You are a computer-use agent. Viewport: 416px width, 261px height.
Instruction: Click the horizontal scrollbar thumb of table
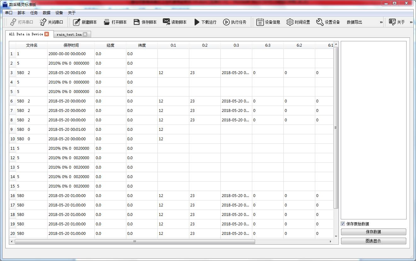(x=135, y=241)
